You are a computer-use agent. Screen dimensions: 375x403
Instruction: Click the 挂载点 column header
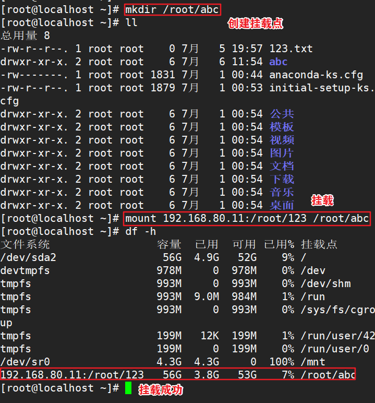pyautogui.click(x=319, y=244)
